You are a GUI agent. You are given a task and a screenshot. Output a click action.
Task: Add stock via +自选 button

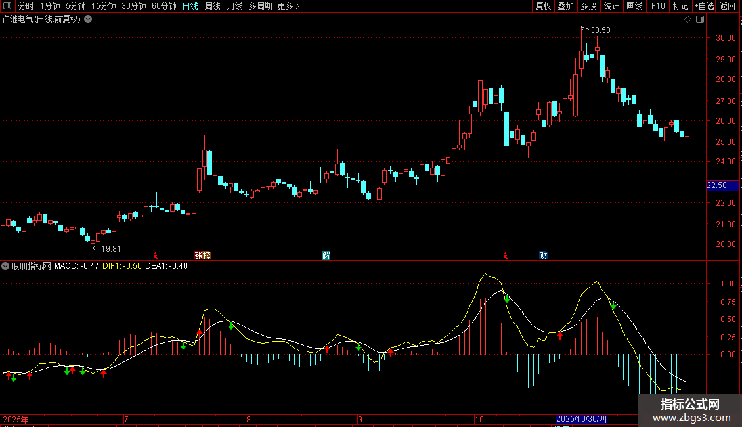coord(704,6)
